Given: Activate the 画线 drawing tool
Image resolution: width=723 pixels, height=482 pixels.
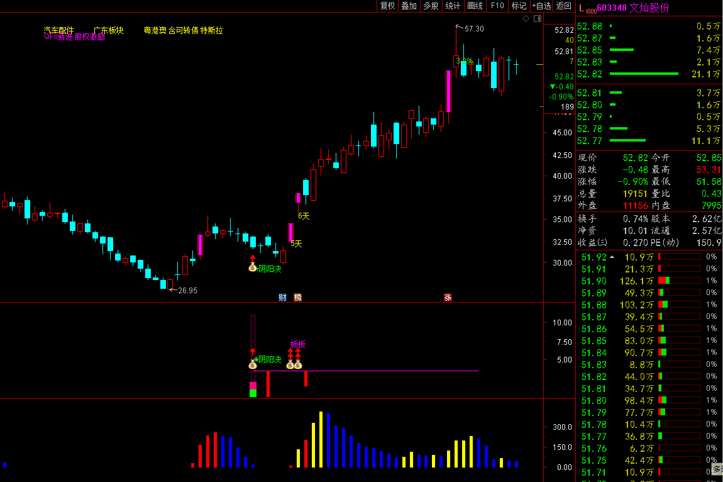Looking at the screenshot, I should (475, 6).
